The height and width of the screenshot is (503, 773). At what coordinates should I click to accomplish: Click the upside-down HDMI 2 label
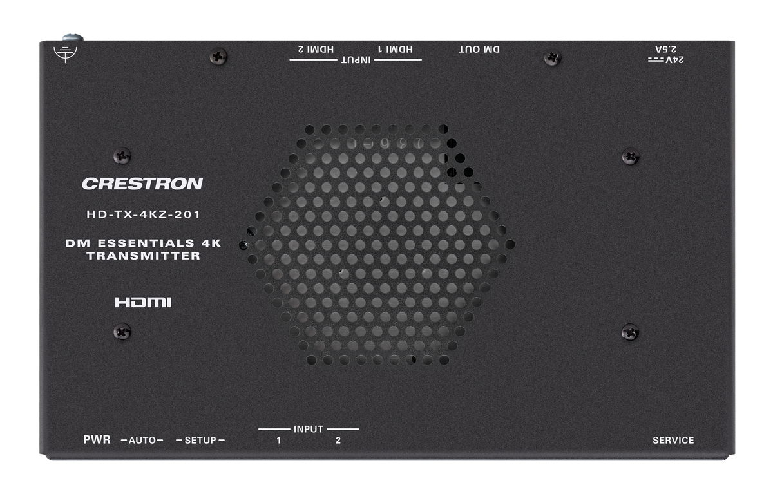pyautogui.click(x=316, y=50)
